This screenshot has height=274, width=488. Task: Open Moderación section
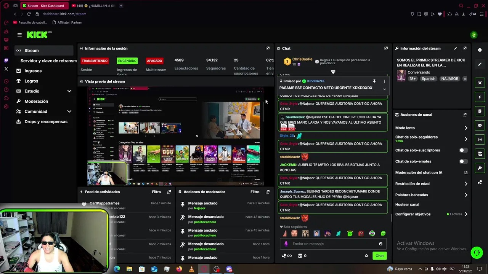[36, 101]
